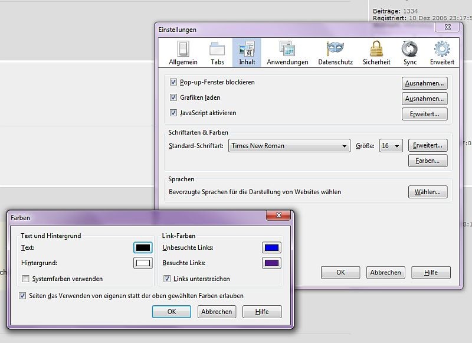Select the Tabs settings icon
Viewport: 472px width, 343px height.
coord(217,53)
